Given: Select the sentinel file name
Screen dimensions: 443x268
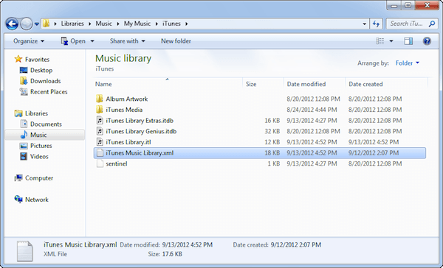Looking at the screenshot, I should tap(117, 163).
